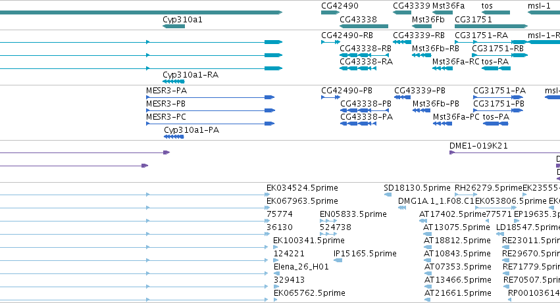
Task: Open protein MESR3-PC
Action: tap(166, 117)
